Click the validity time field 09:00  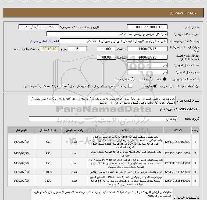point(106,57)
